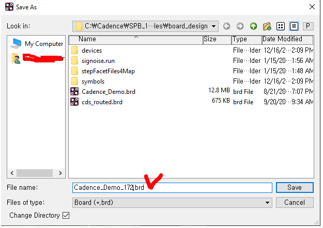
Task: Select My Computer in sidebar
Action: point(37,43)
